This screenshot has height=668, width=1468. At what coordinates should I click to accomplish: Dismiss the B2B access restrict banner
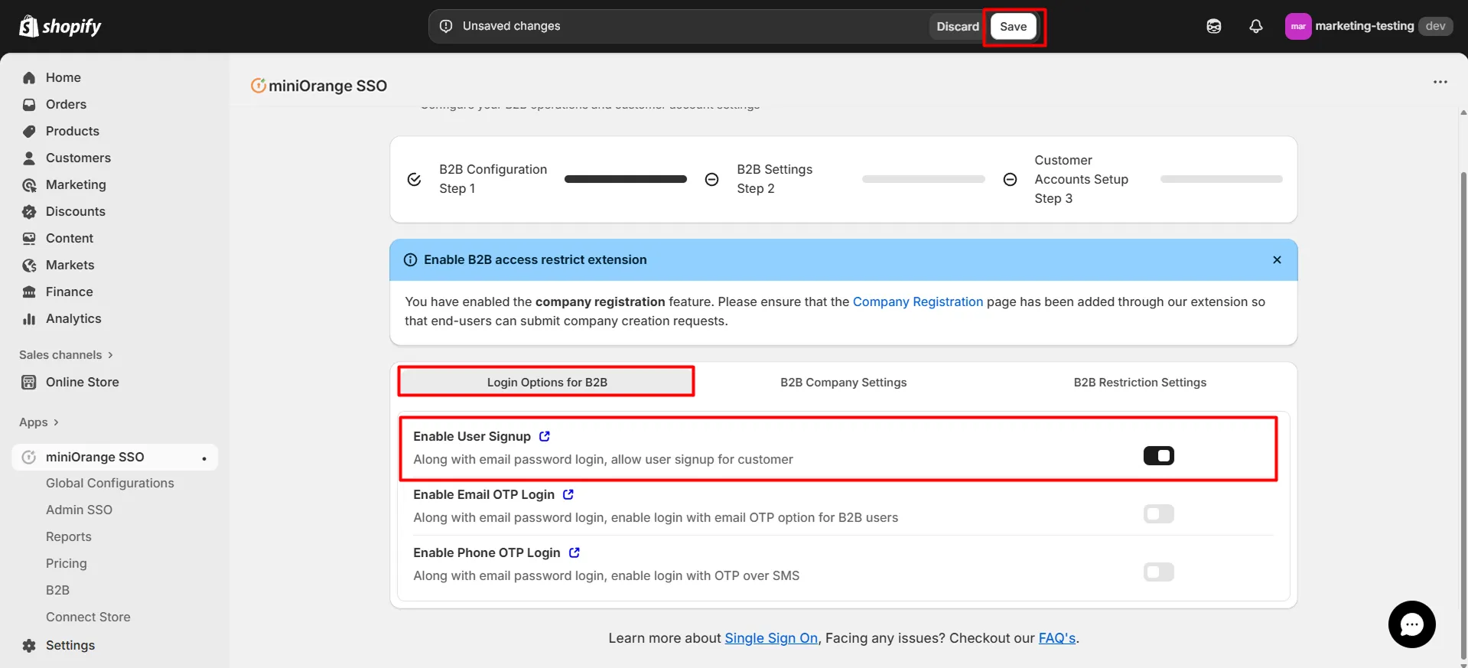coord(1277,260)
